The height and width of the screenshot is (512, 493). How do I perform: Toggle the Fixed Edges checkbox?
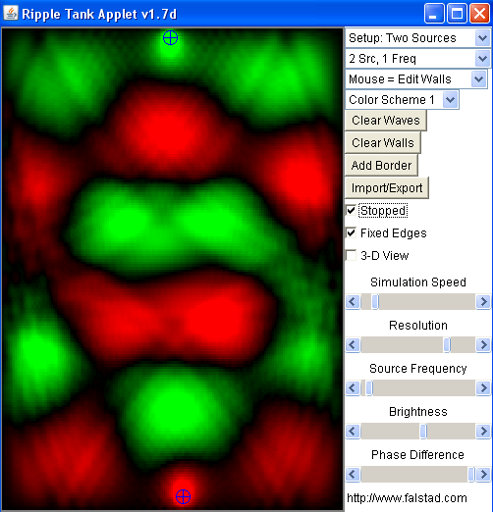coord(351,232)
